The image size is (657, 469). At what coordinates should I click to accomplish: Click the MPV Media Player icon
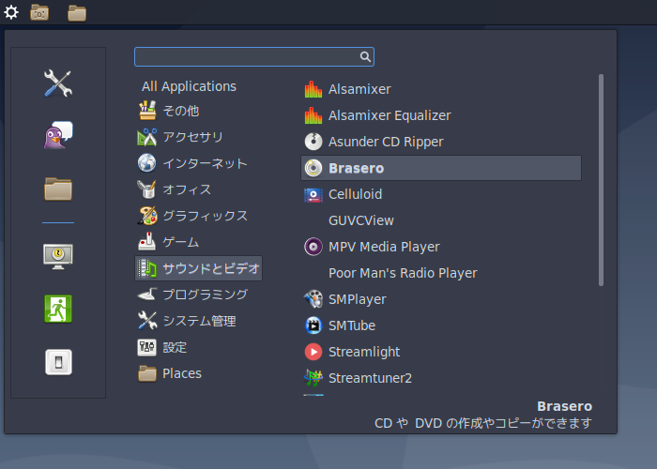click(x=313, y=247)
